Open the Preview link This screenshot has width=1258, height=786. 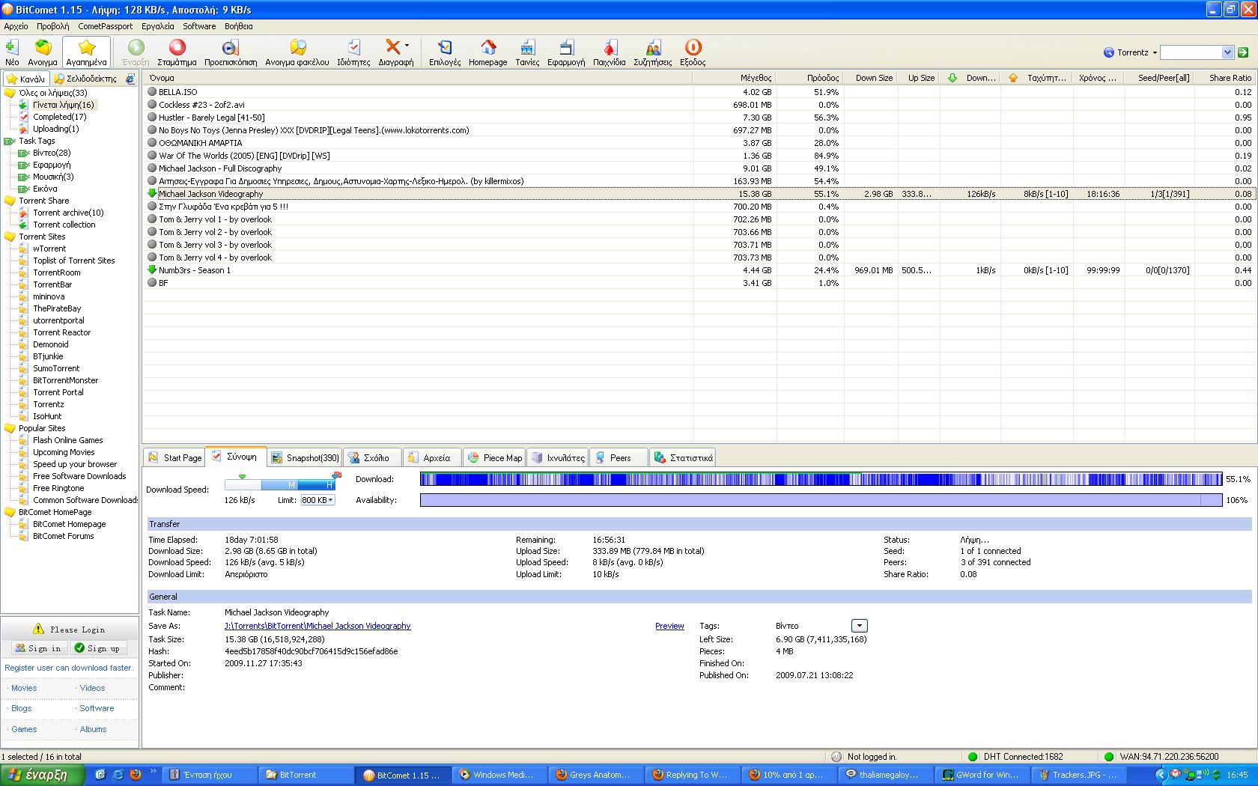[x=669, y=626]
